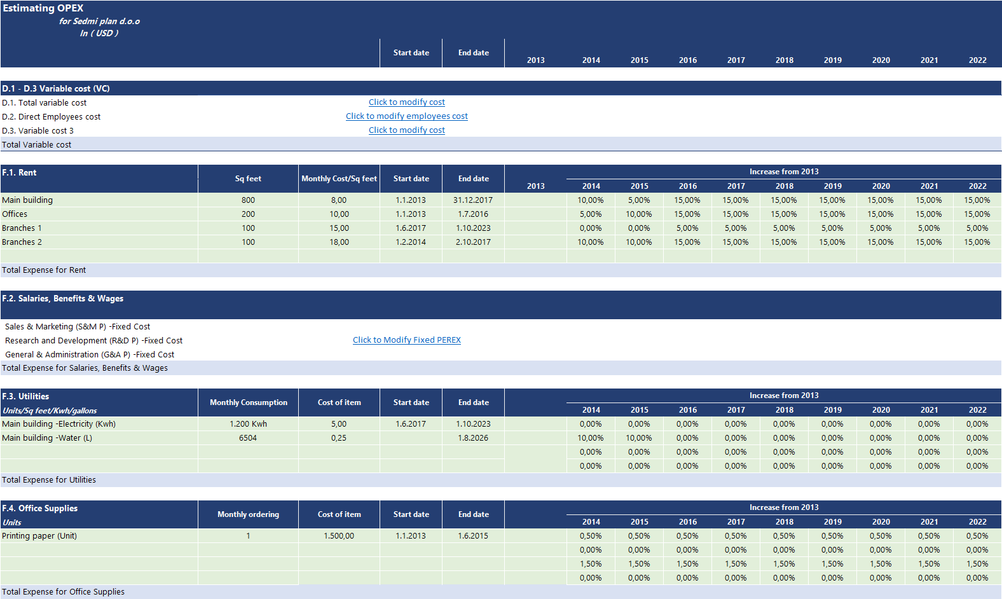This screenshot has width=1002, height=599.
Task: Click Branches 1 start date 1.6.2017
Action: pyautogui.click(x=411, y=228)
